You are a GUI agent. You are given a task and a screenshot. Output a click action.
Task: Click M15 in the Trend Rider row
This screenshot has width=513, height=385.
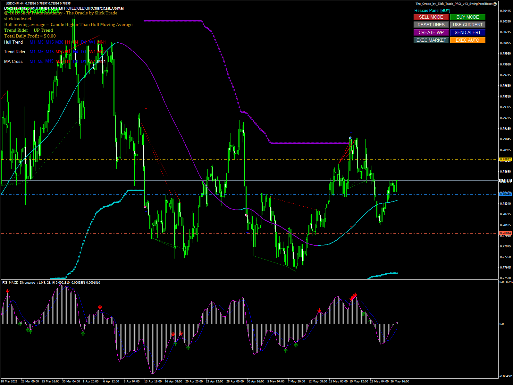tap(50, 52)
